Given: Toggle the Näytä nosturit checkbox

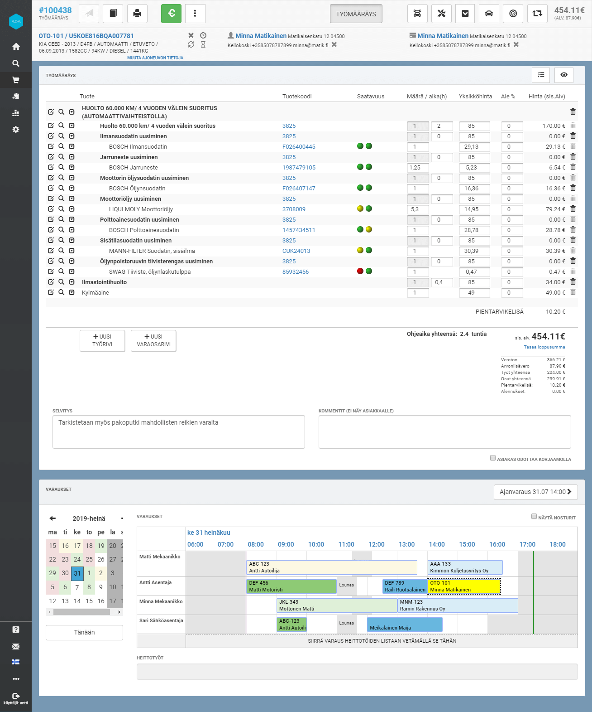Looking at the screenshot, I should [x=534, y=516].
